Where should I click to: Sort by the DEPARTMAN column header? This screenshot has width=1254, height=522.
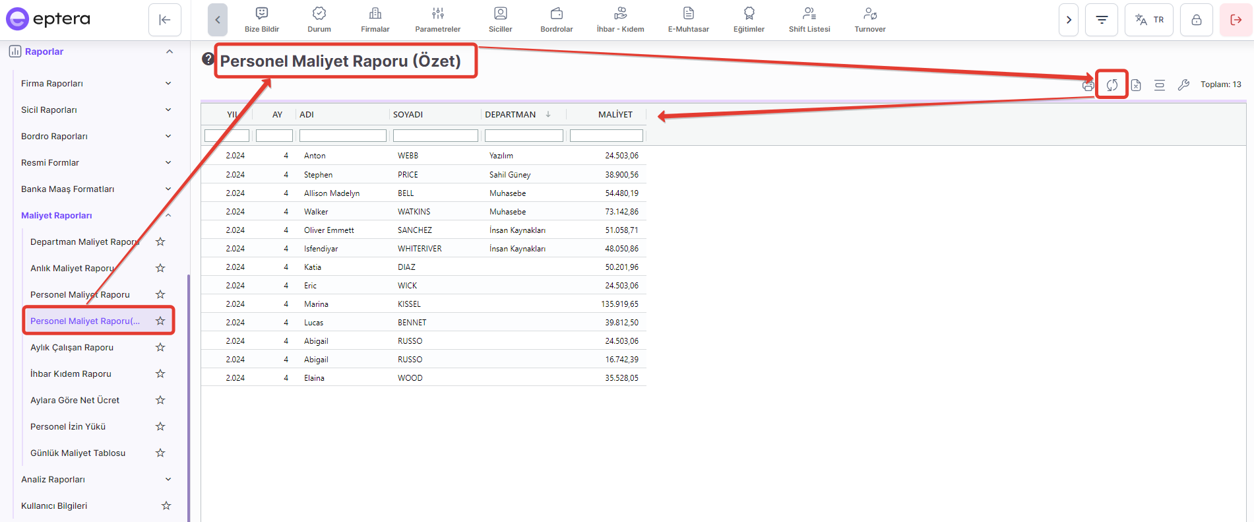pyautogui.click(x=511, y=115)
